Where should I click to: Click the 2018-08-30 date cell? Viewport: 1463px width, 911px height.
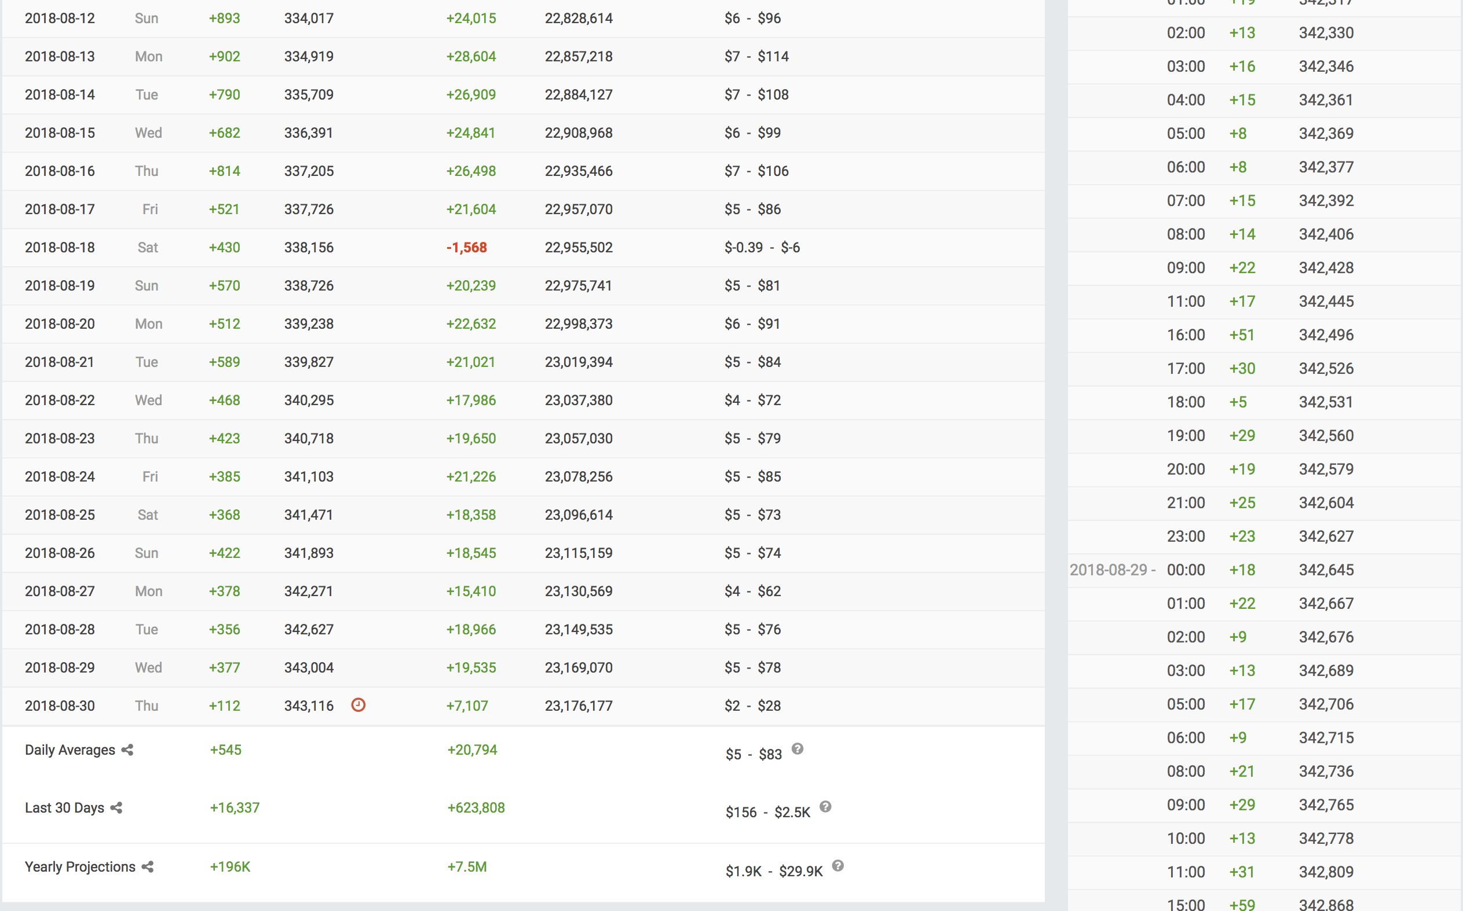point(60,706)
